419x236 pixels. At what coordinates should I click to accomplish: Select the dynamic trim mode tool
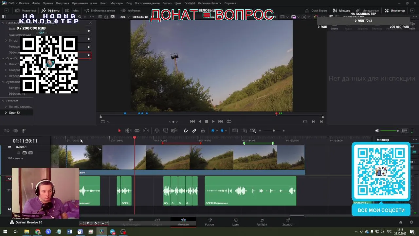point(146,131)
